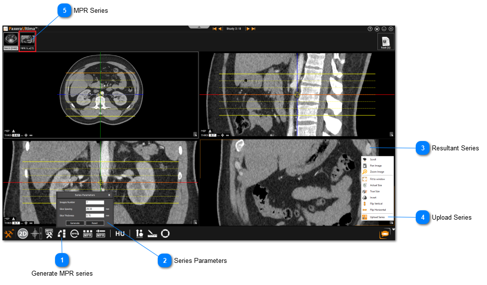Viewport: 487px width, 285px height.
Task: Open the MPR series thumbnail
Action: pos(27,41)
